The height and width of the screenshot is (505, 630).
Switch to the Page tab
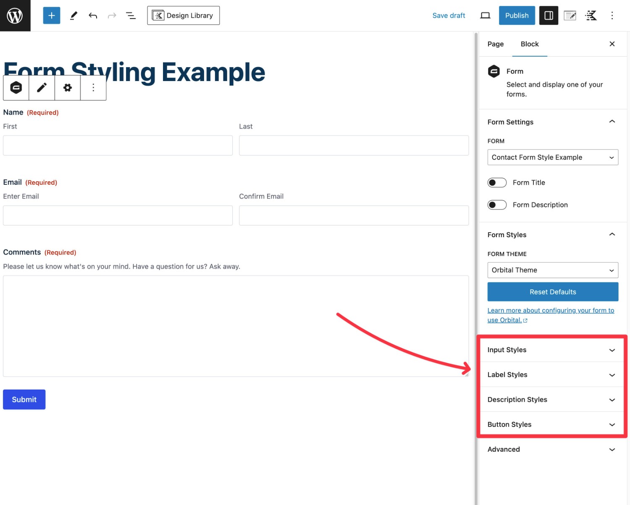point(496,44)
